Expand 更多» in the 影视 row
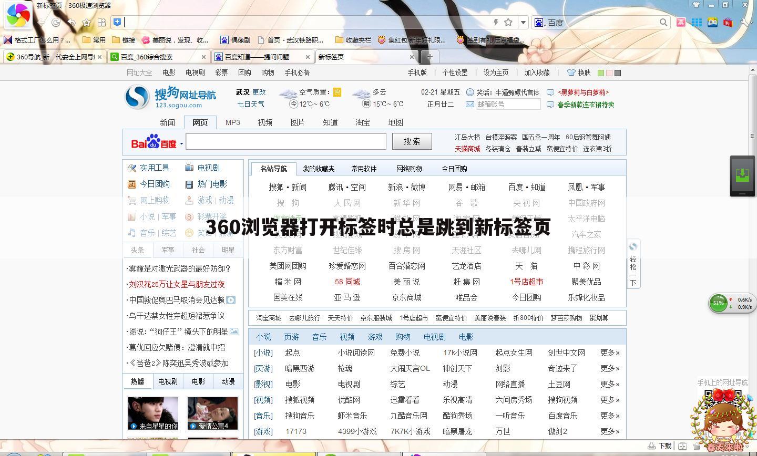The height and width of the screenshot is (456, 757). tap(610, 384)
